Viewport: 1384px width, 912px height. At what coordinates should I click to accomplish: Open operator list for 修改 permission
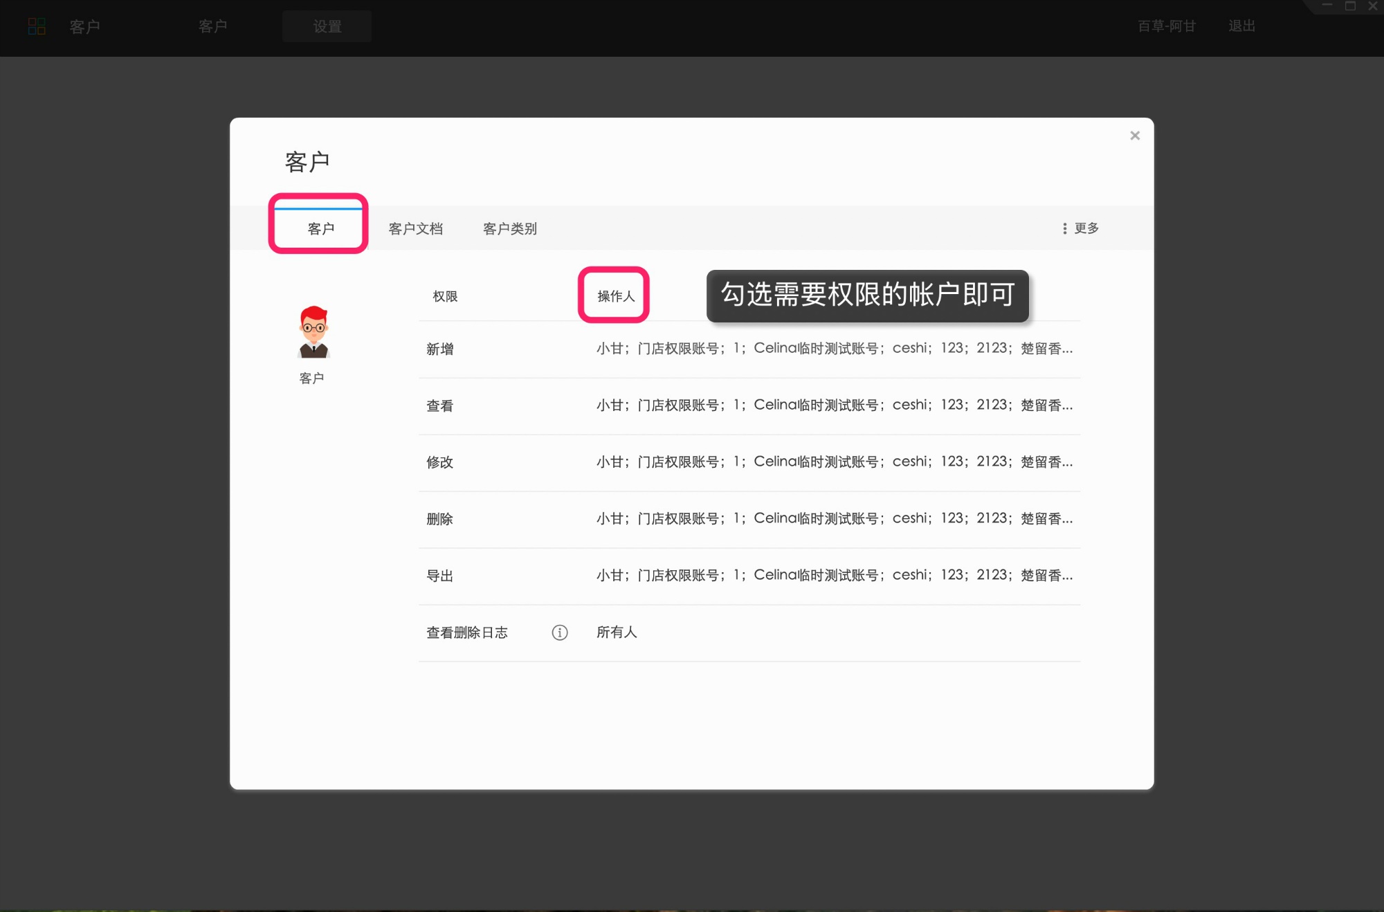coord(835,462)
